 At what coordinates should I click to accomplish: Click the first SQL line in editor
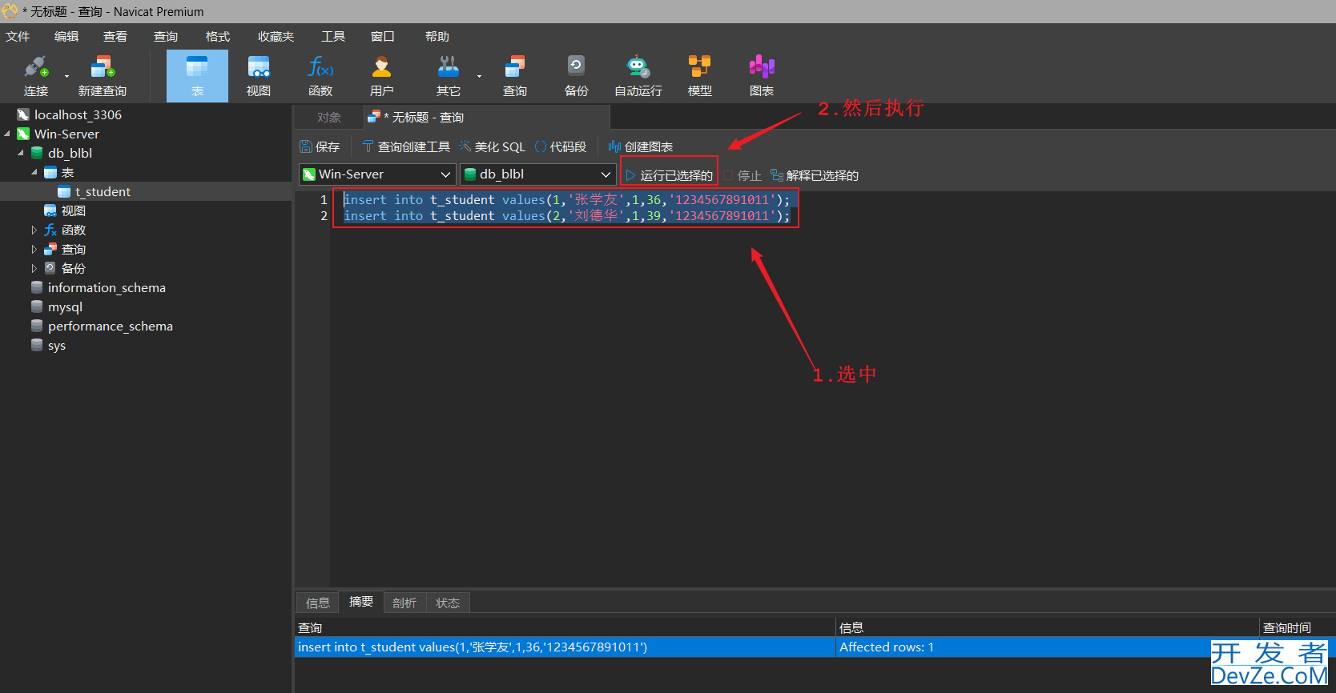(567, 199)
